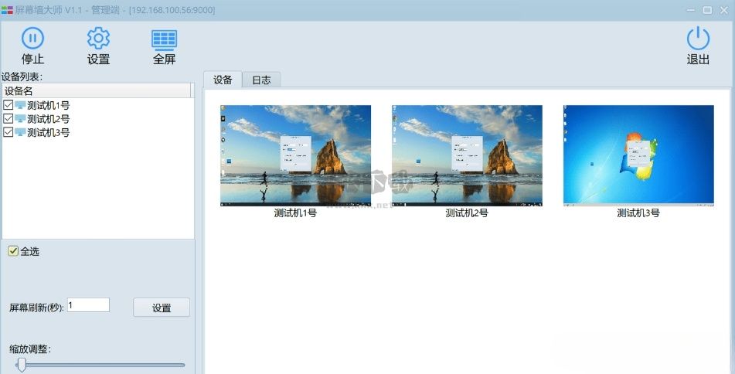The image size is (735, 374).
Task: Open the 测试机2号 screen thumbnail
Action: [x=467, y=155]
